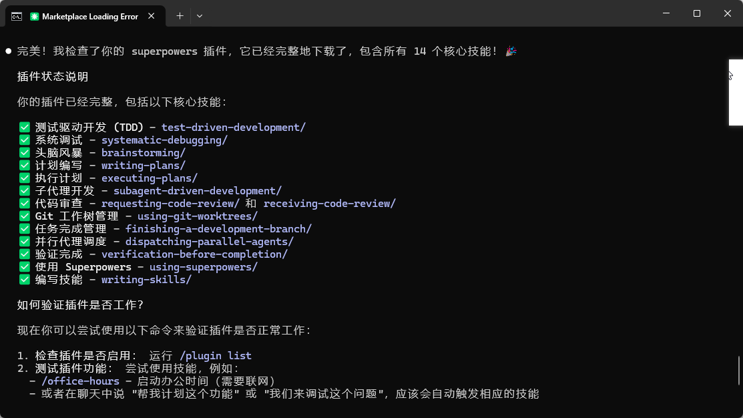Click the green checkmark beside 头脑风暴
Screen dimensions: 743x418
point(25,153)
